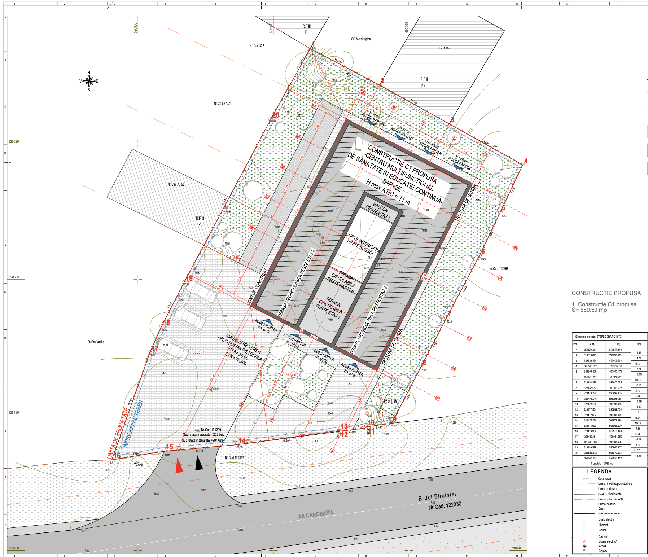Click the Canal circle symbol in legend
Screen dimensions: 648x557
pyautogui.click(x=584, y=530)
